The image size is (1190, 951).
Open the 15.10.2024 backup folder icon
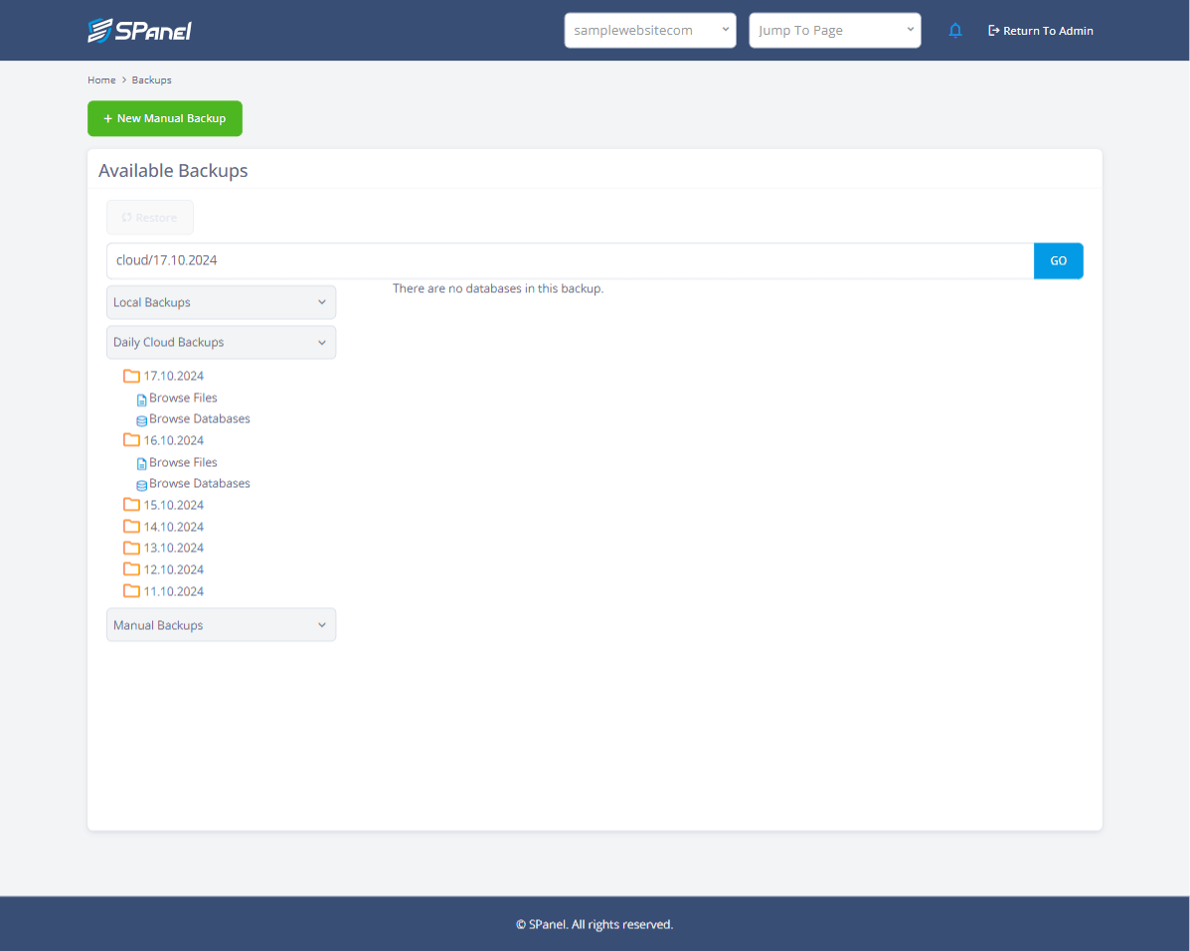[131, 505]
